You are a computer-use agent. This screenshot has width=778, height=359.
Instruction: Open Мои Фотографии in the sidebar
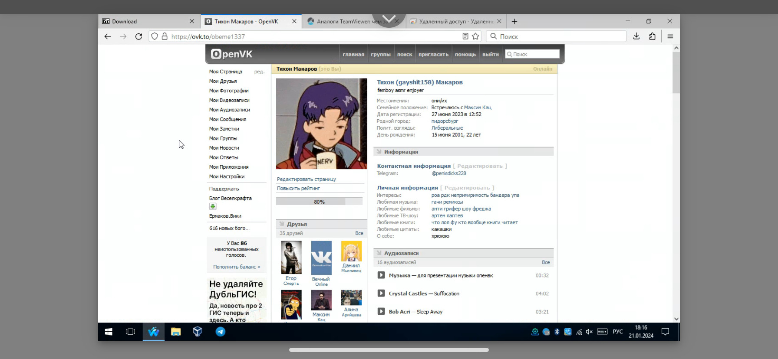point(229,91)
